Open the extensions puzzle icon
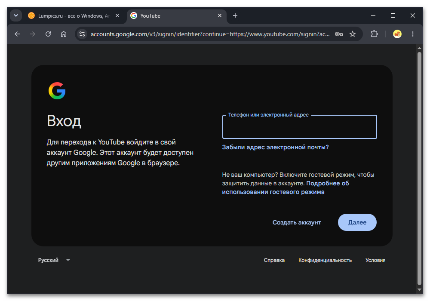Image resolution: width=430 pixels, height=301 pixels. [x=375, y=34]
